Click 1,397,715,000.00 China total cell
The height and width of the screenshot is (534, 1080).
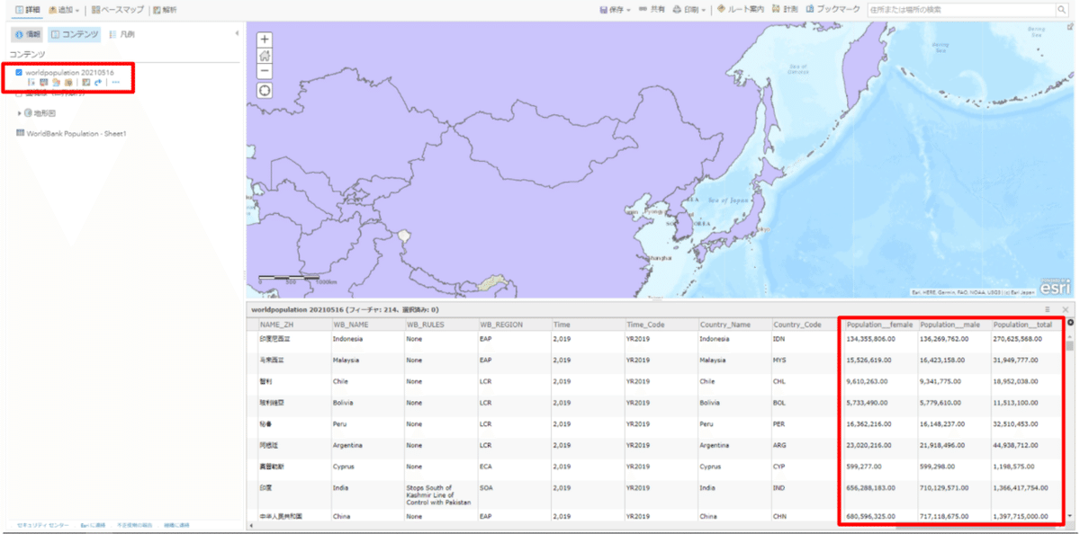(1021, 518)
